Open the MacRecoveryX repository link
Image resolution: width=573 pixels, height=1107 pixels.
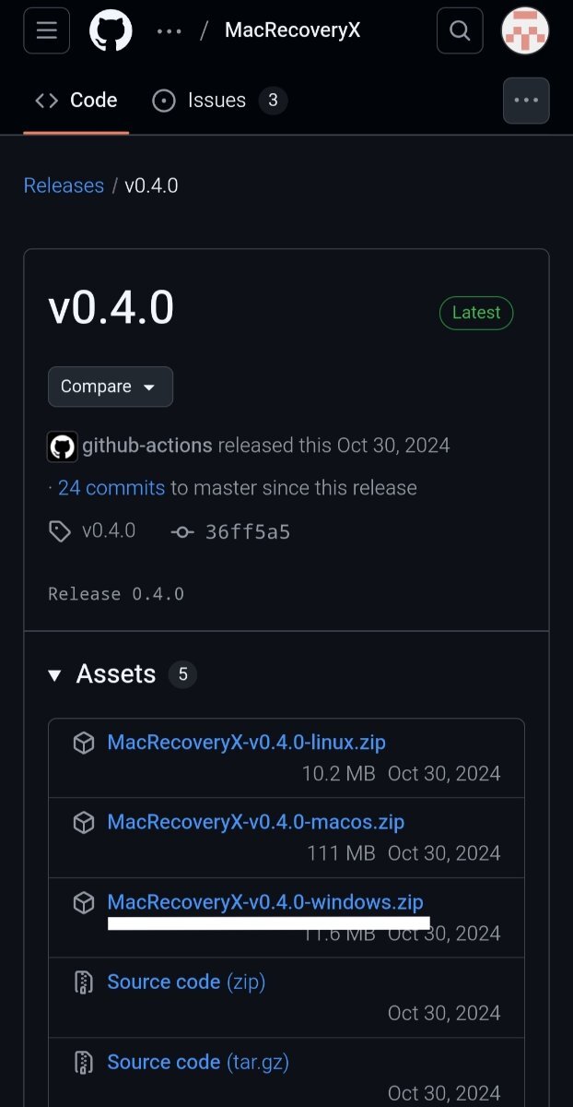coord(292,30)
